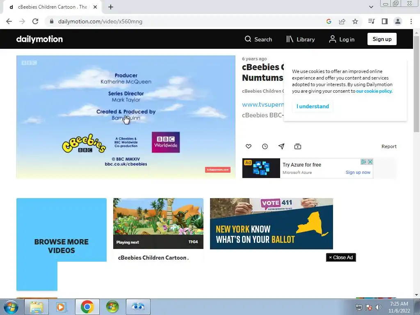Click the Google icon in address bar
Viewport: 420px width, 315px height.
[x=329, y=21]
